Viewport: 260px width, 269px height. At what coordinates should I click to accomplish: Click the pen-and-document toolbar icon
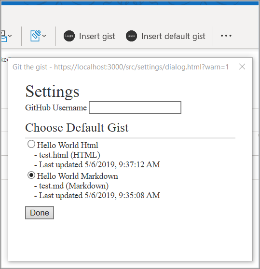click(36, 36)
